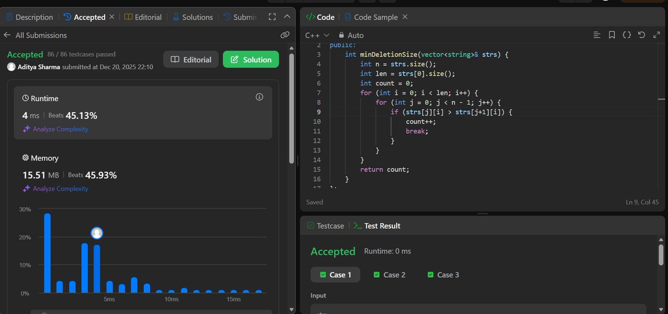Viewport: 668px width, 314px height.
Task: Click line number 15 in gutter
Action: pos(316,169)
